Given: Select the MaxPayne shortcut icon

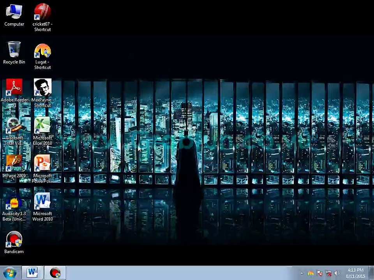Looking at the screenshot, I should (x=42, y=93).
